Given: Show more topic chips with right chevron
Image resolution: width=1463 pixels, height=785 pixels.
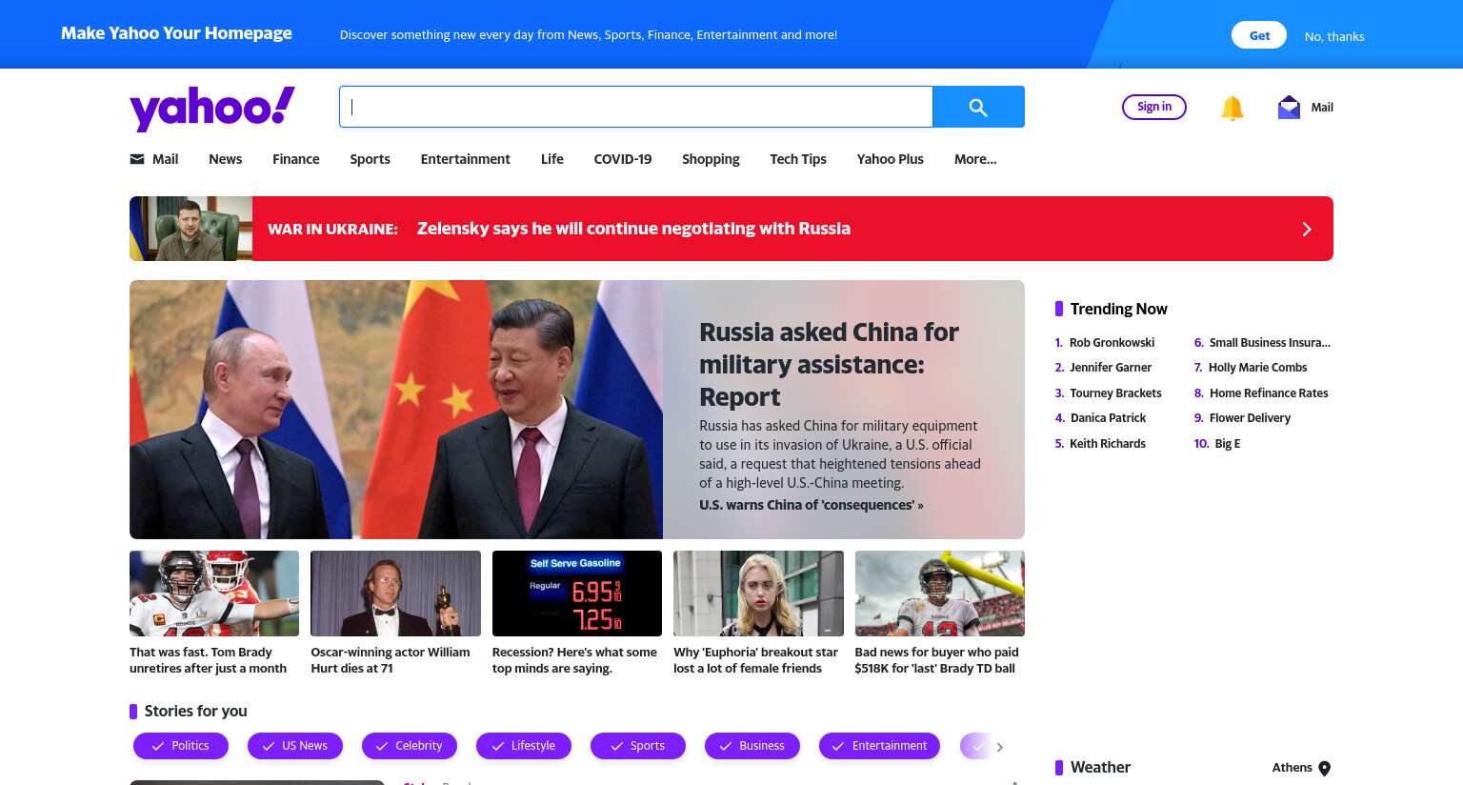Looking at the screenshot, I should pos(999,747).
